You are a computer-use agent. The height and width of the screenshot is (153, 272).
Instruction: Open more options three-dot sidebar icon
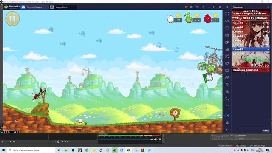coord(227,106)
